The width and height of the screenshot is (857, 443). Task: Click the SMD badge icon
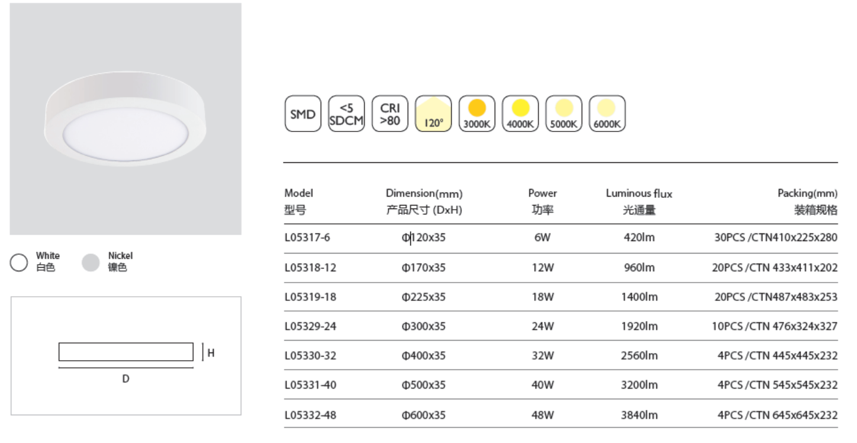[x=303, y=114]
